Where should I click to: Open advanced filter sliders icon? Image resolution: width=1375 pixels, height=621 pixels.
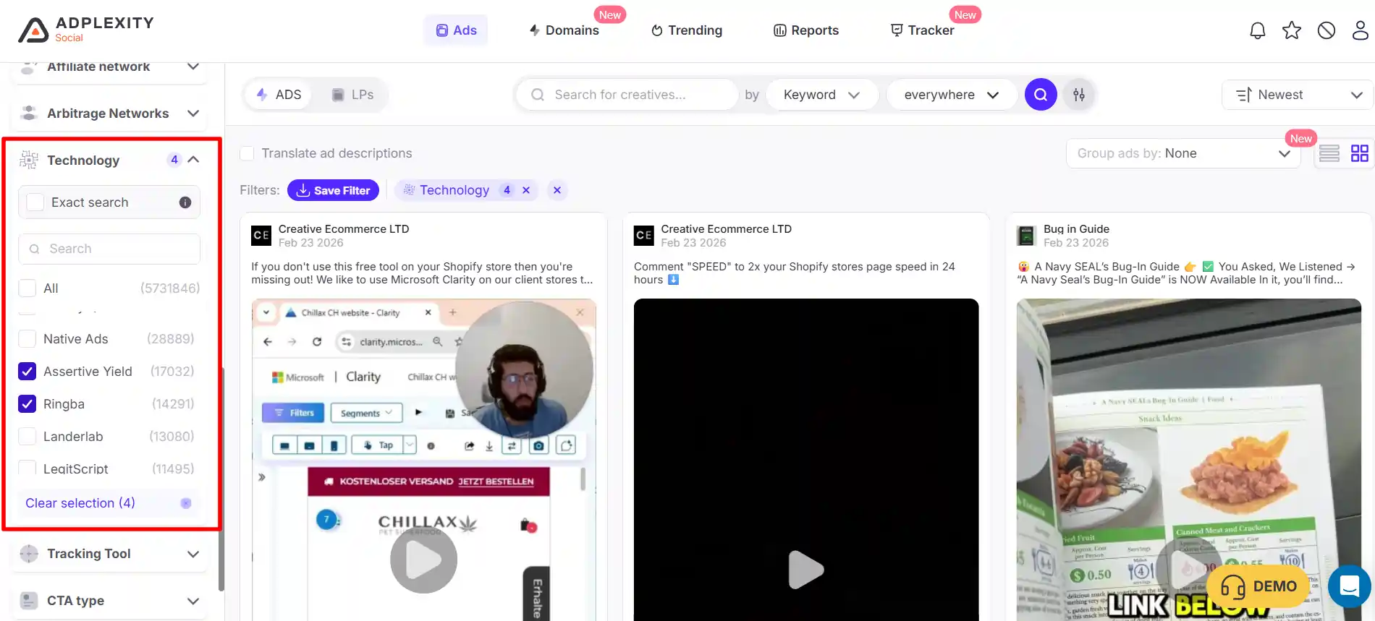(x=1079, y=95)
